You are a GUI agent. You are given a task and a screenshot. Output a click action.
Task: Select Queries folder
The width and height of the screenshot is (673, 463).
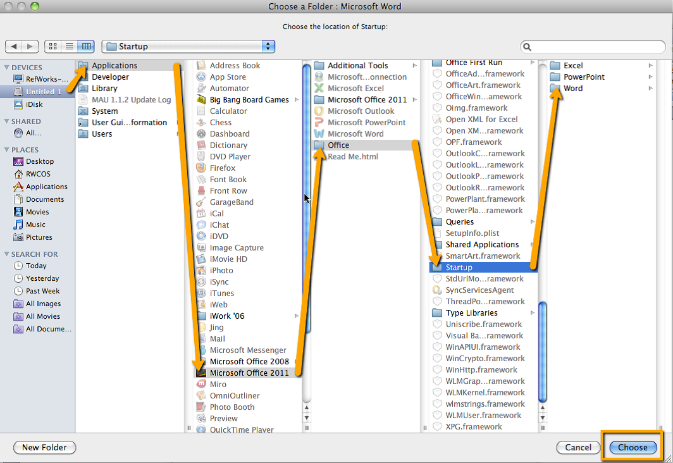coord(484,221)
